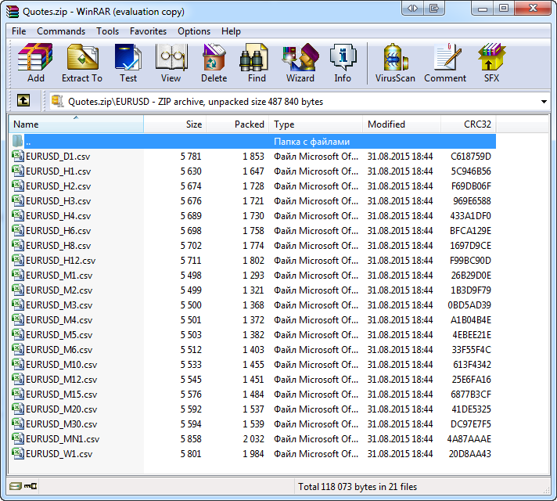Expand the address bar dropdown

pos(544,102)
